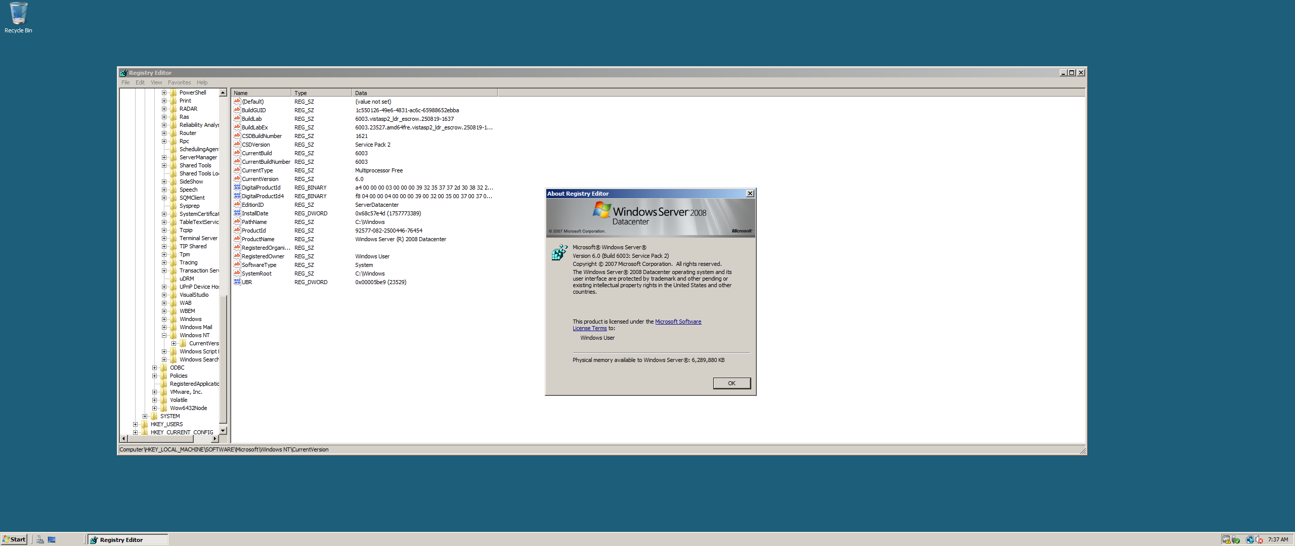The width and height of the screenshot is (1295, 546).
Task: Sort values by Name column header
Action: (x=261, y=93)
